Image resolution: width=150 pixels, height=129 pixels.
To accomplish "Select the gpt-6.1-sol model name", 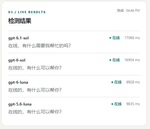I will pos(19,38).
